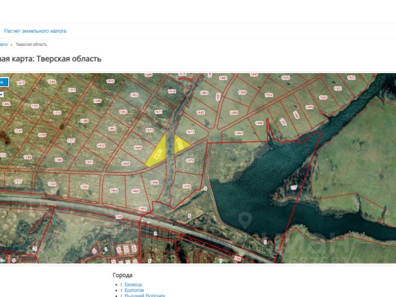Click parcel label 1255
The image size is (396, 297).
point(35,106)
